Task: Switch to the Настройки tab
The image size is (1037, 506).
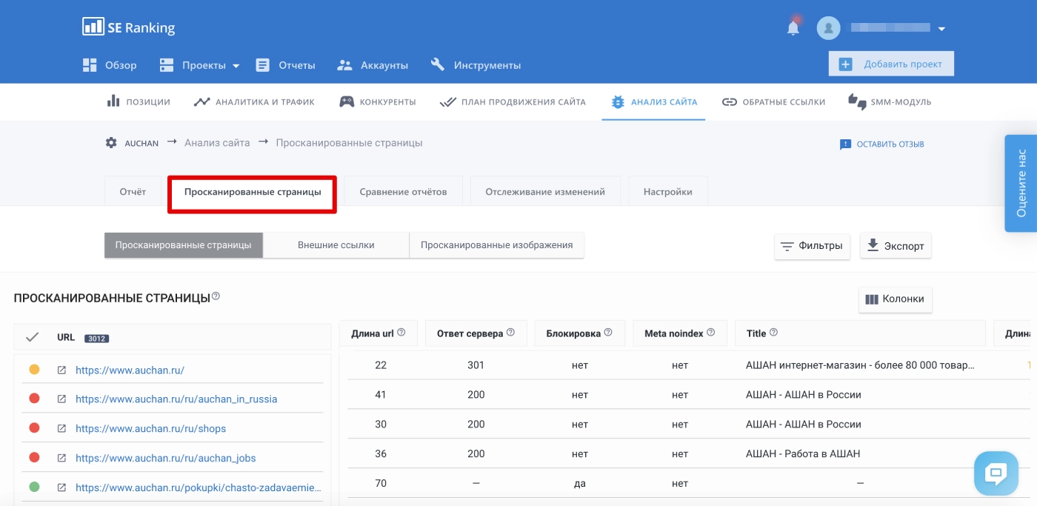Action: coord(668,191)
